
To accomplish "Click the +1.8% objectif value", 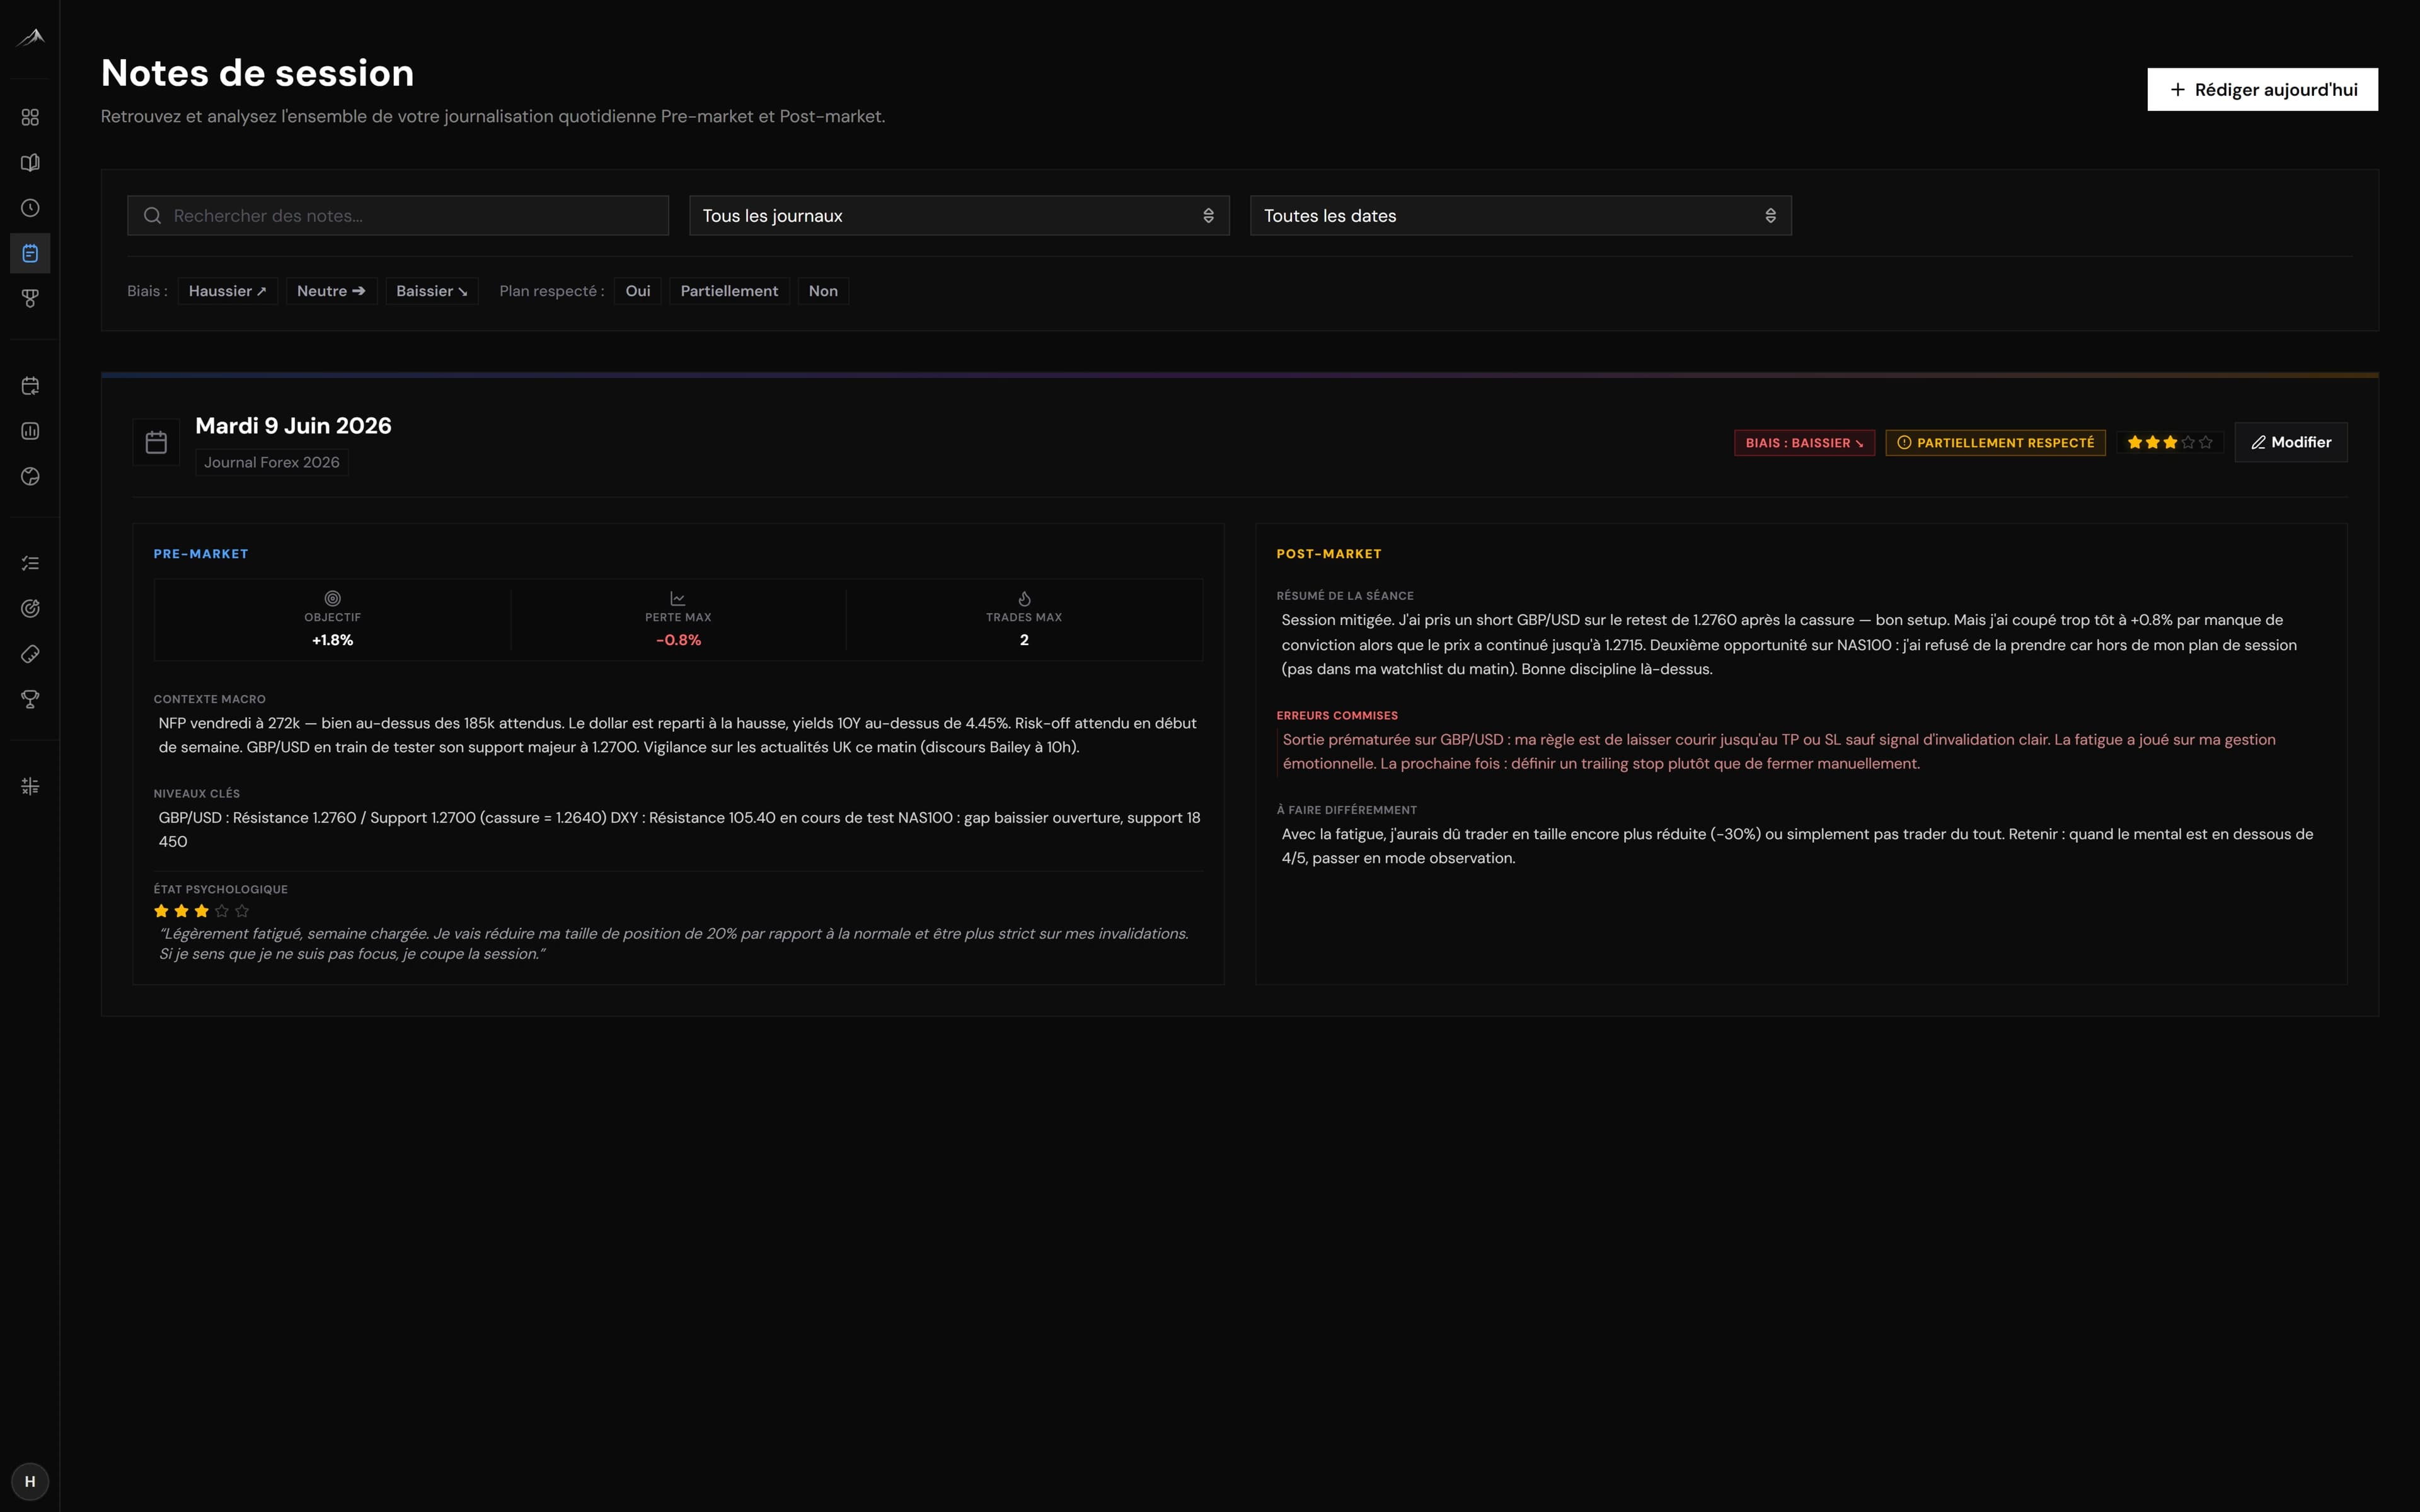I will [x=333, y=640].
